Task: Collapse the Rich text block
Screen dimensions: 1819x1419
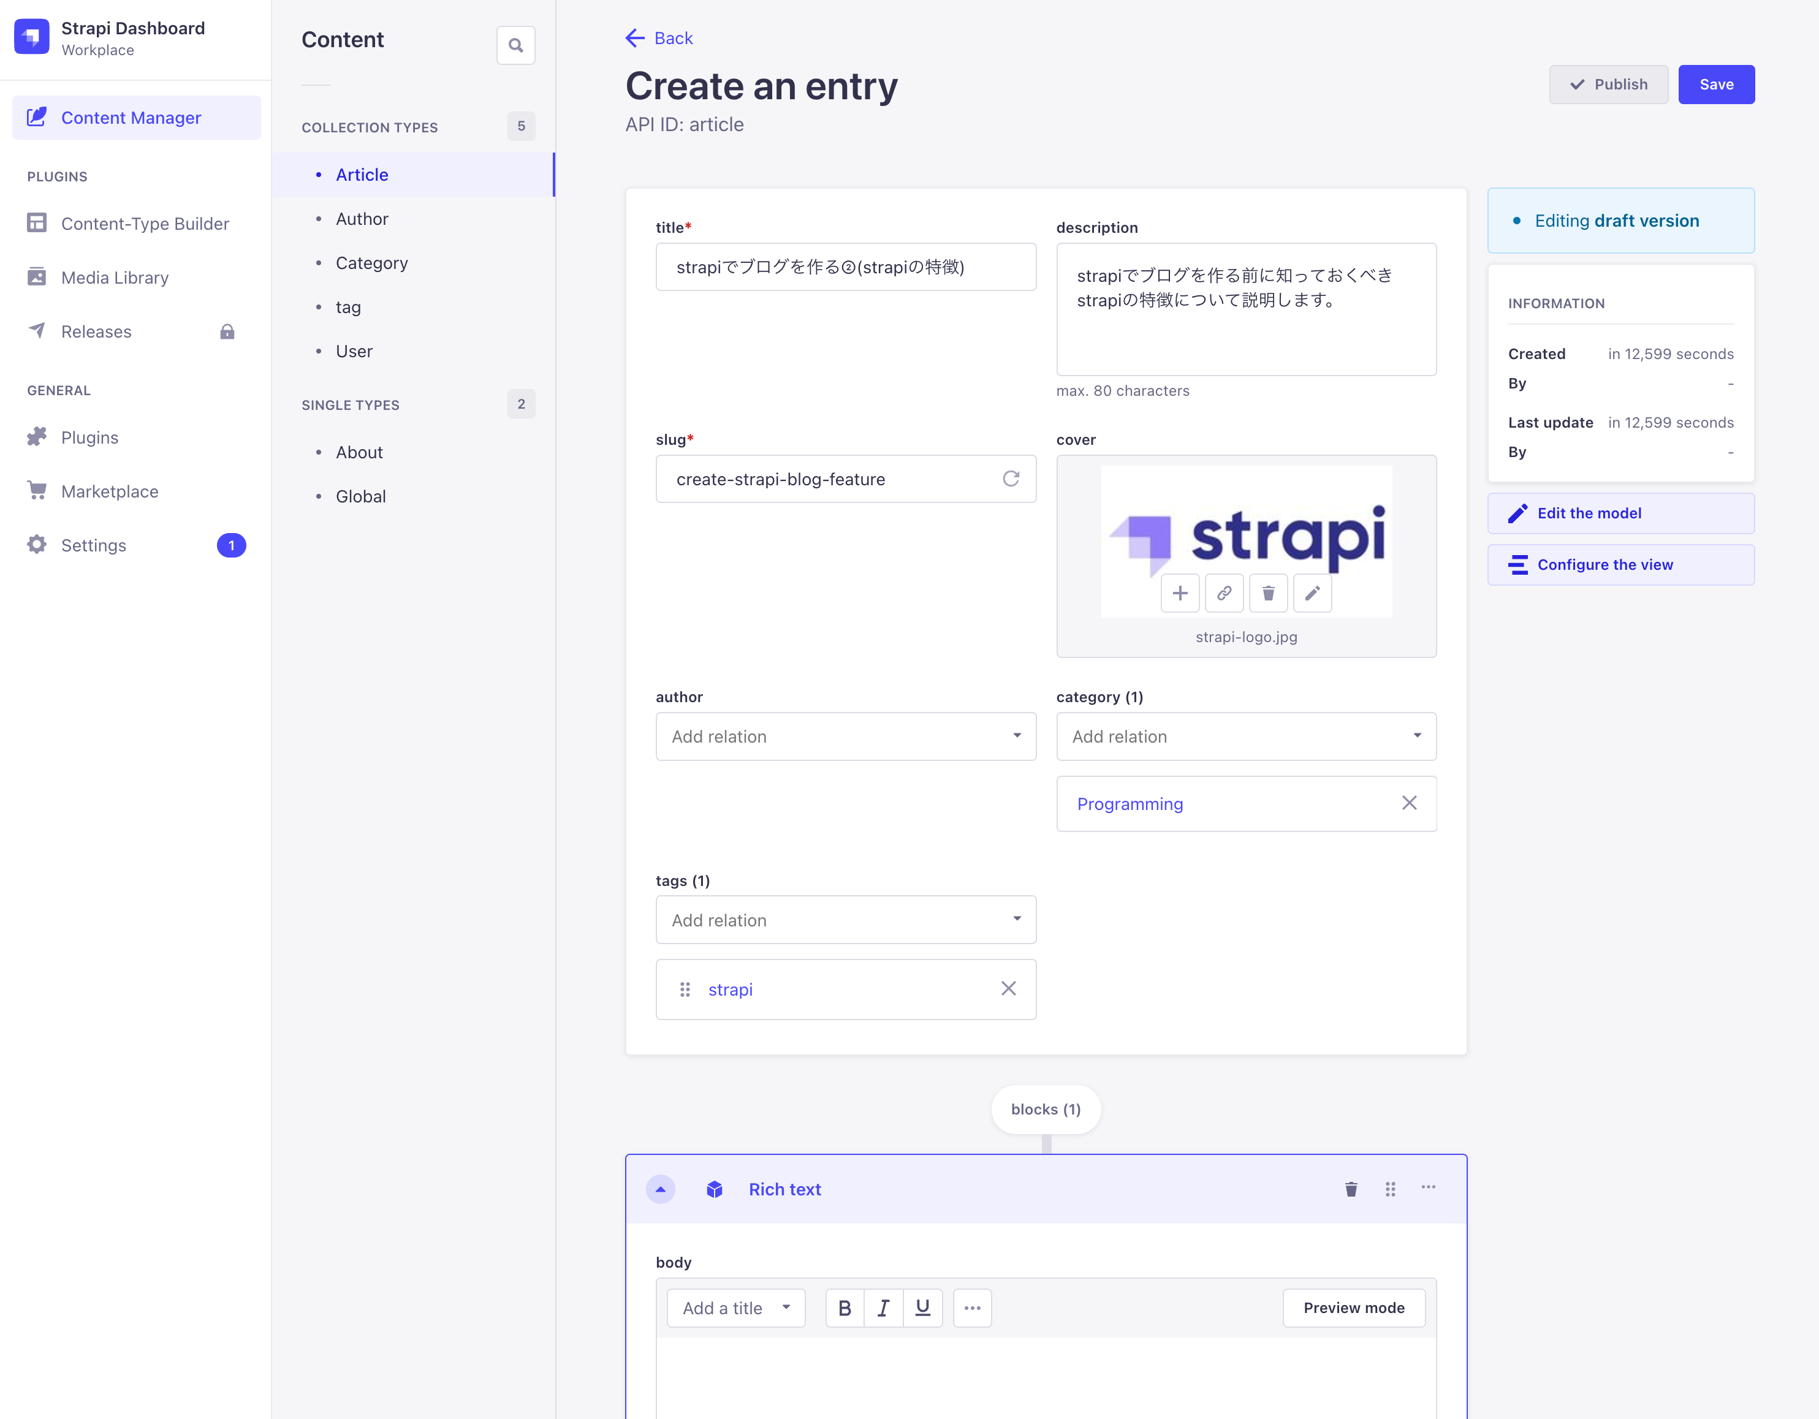Action: 661,1189
